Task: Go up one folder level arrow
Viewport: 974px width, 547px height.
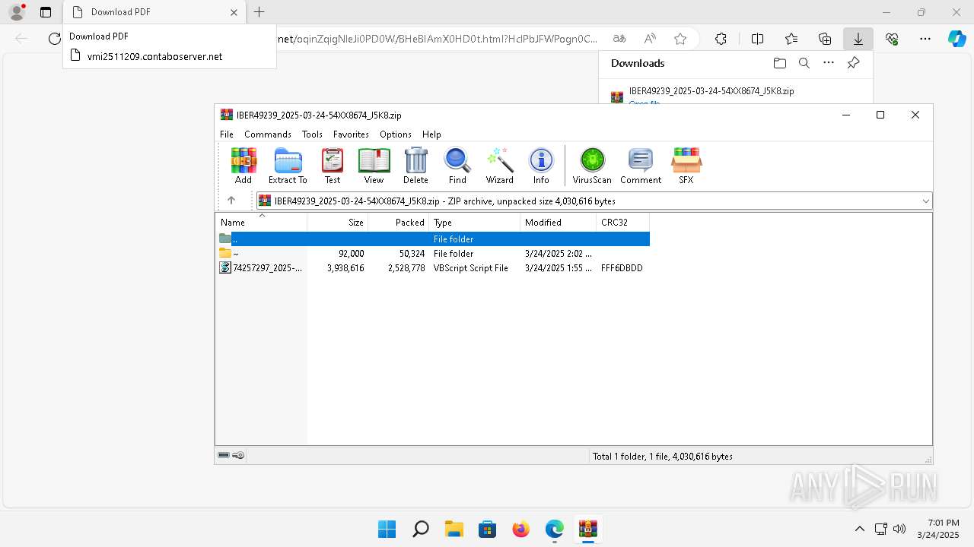Action: 231,201
